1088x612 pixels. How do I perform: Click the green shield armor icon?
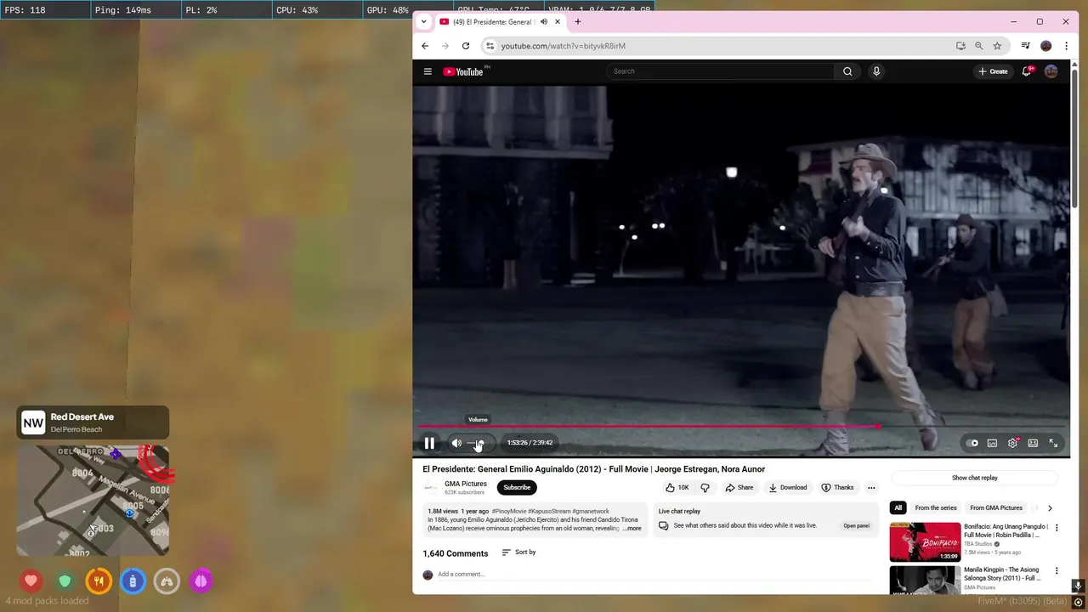65,581
